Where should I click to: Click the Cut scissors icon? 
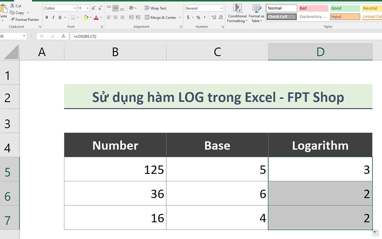12,6
